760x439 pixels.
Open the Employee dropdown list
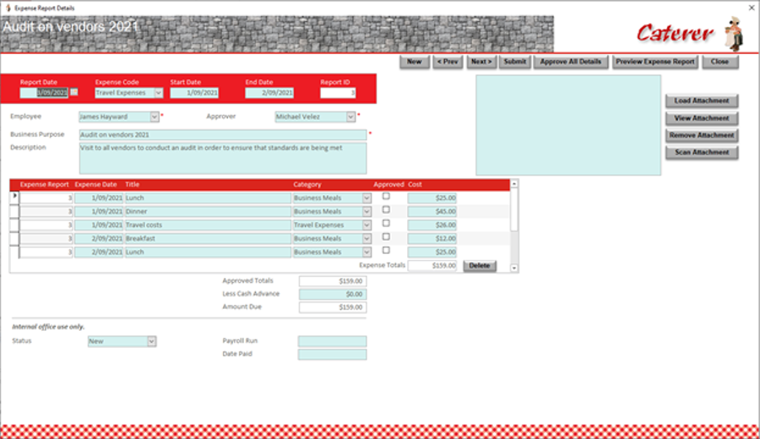155,117
